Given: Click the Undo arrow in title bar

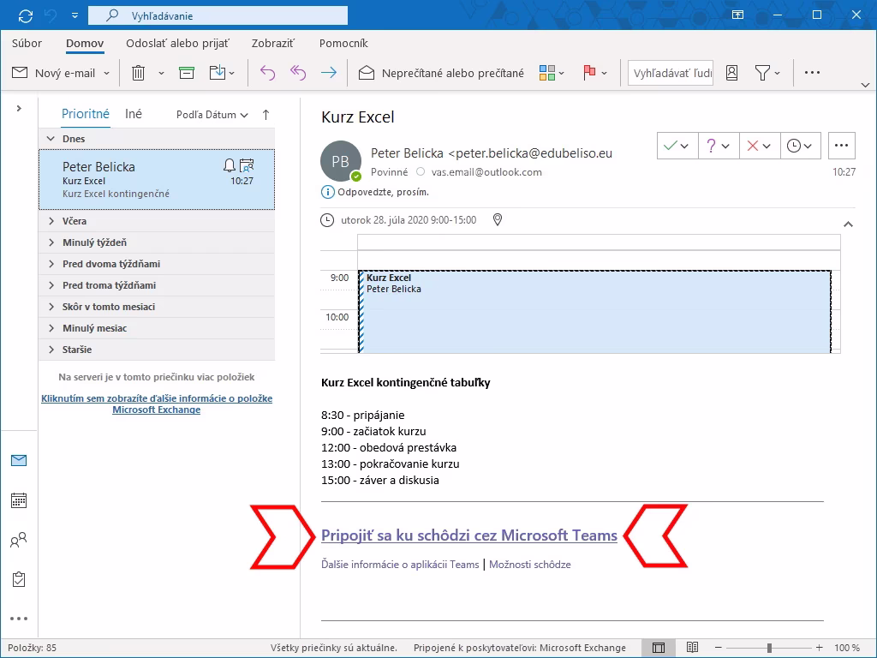Looking at the screenshot, I should click(x=51, y=15).
